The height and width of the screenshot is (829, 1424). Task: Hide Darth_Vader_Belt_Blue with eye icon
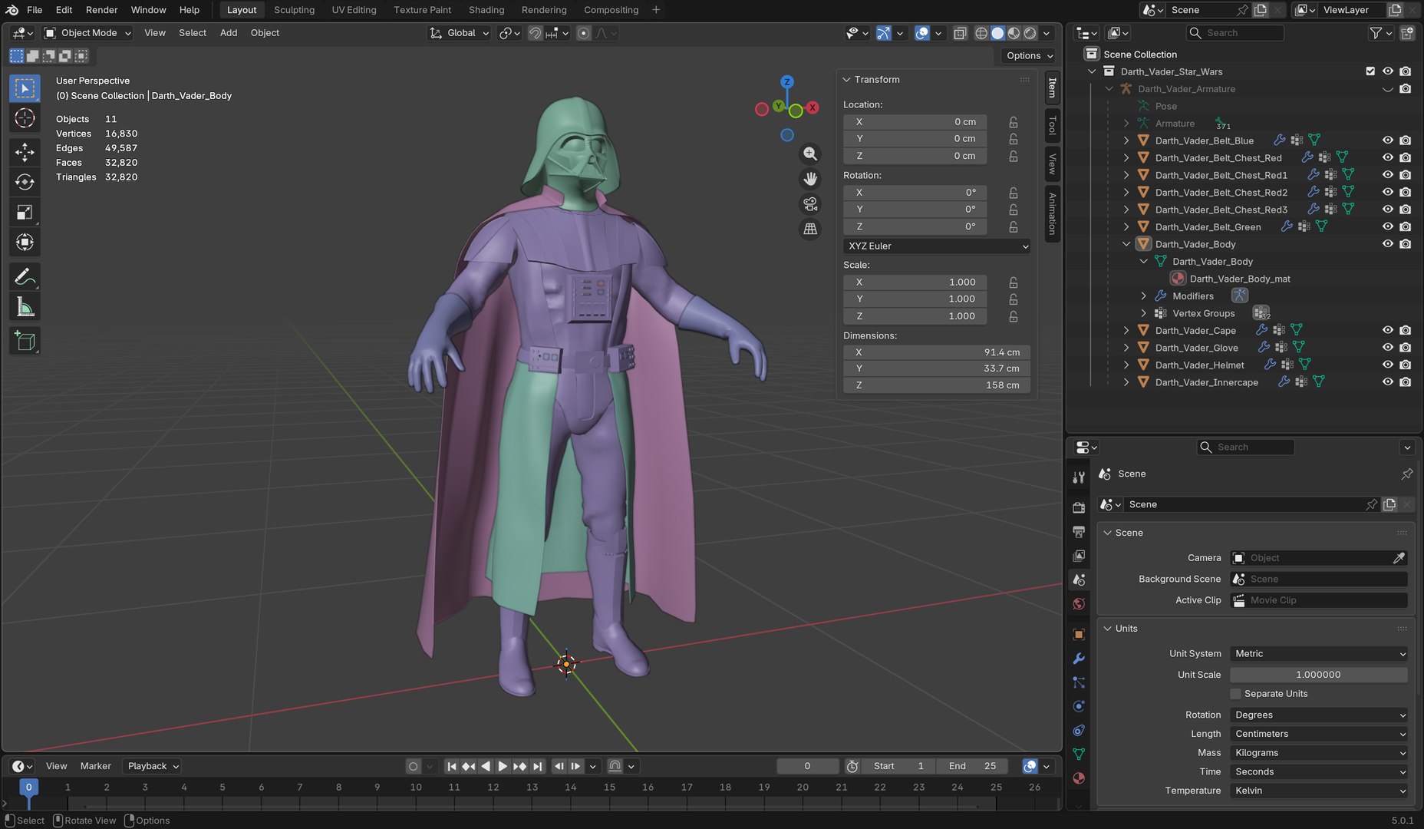[x=1388, y=140]
